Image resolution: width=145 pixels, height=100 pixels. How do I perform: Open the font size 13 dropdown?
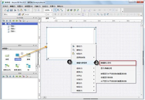pyautogui.click(x=52, y=14)
